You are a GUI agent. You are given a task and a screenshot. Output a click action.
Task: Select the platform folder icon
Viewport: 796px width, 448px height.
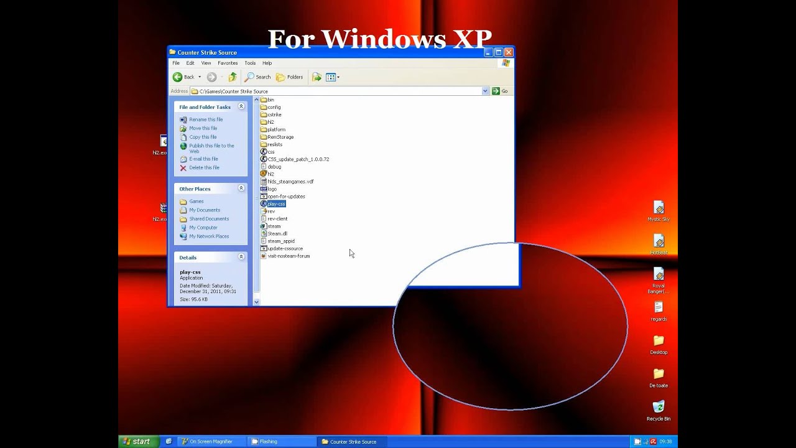[x=263, y=129]
